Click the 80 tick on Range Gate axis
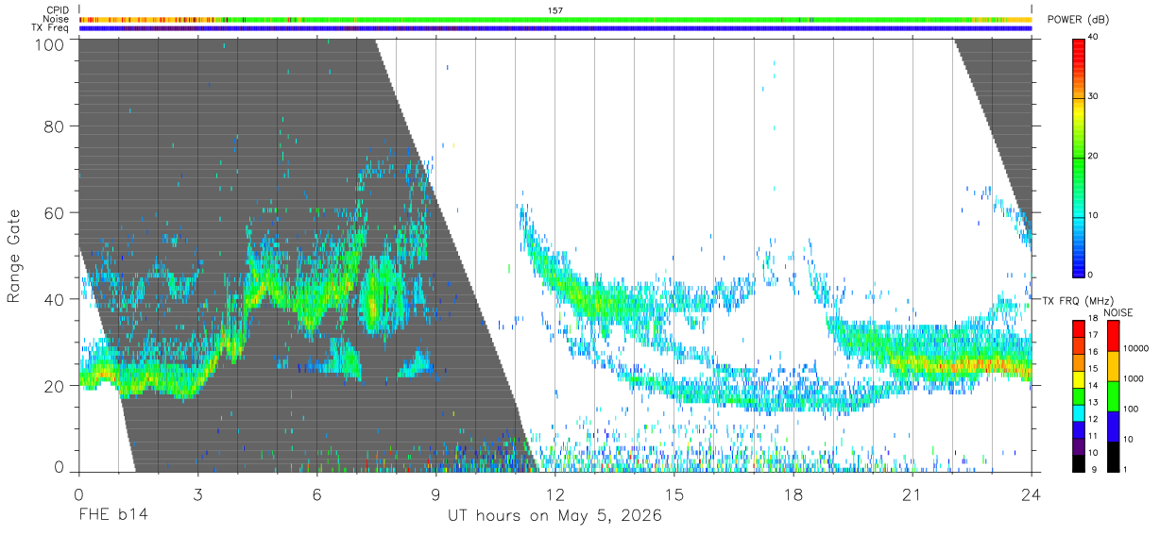 click(x=54, y=126)
